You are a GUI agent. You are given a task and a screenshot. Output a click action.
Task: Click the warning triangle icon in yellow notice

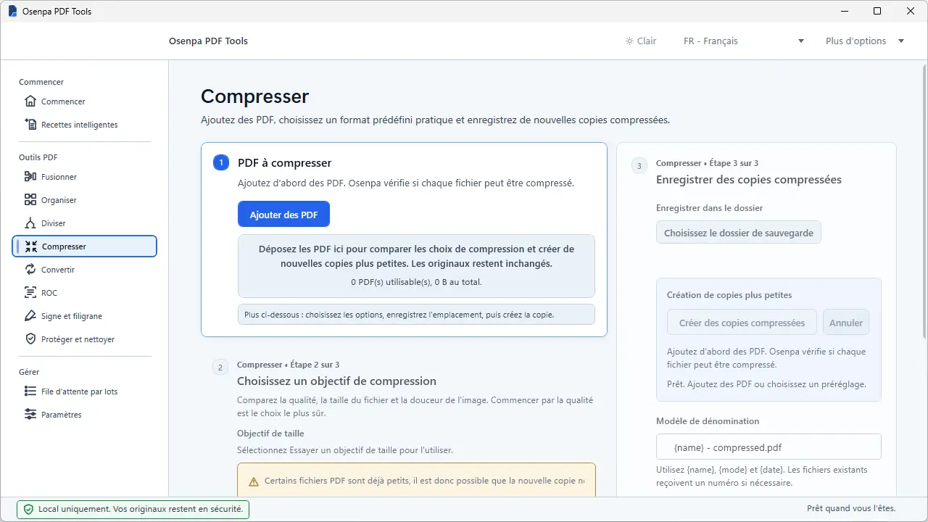[x=254, y=481]
